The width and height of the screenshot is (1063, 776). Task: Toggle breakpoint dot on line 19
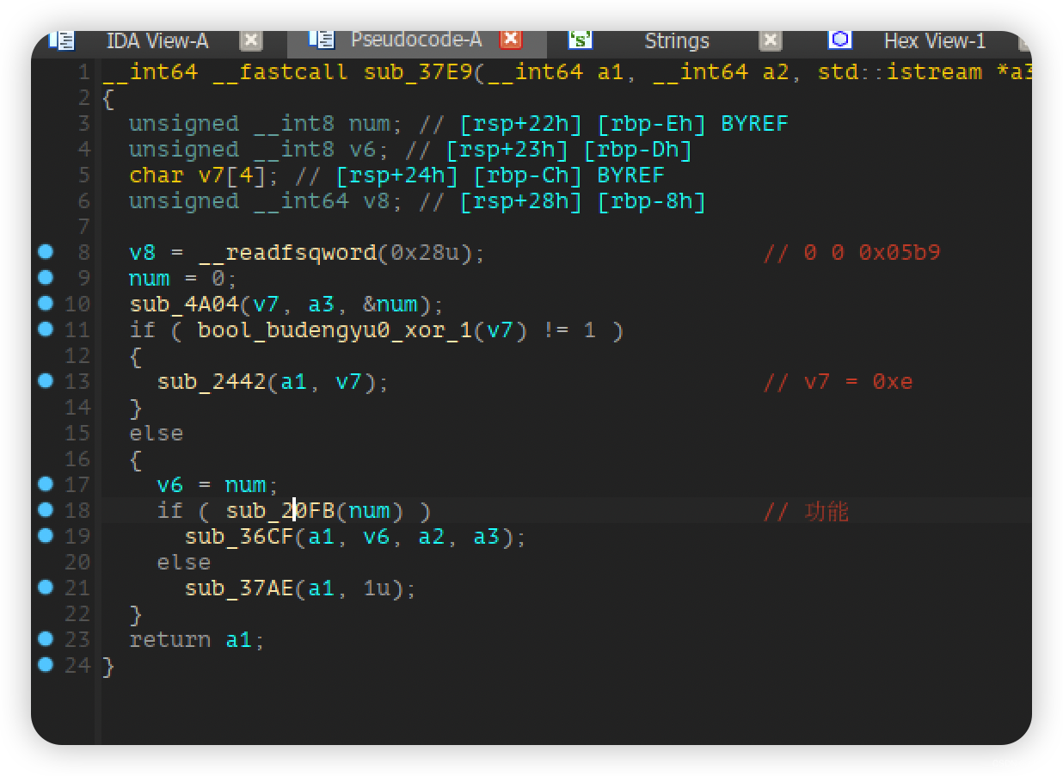click(46, 535)
